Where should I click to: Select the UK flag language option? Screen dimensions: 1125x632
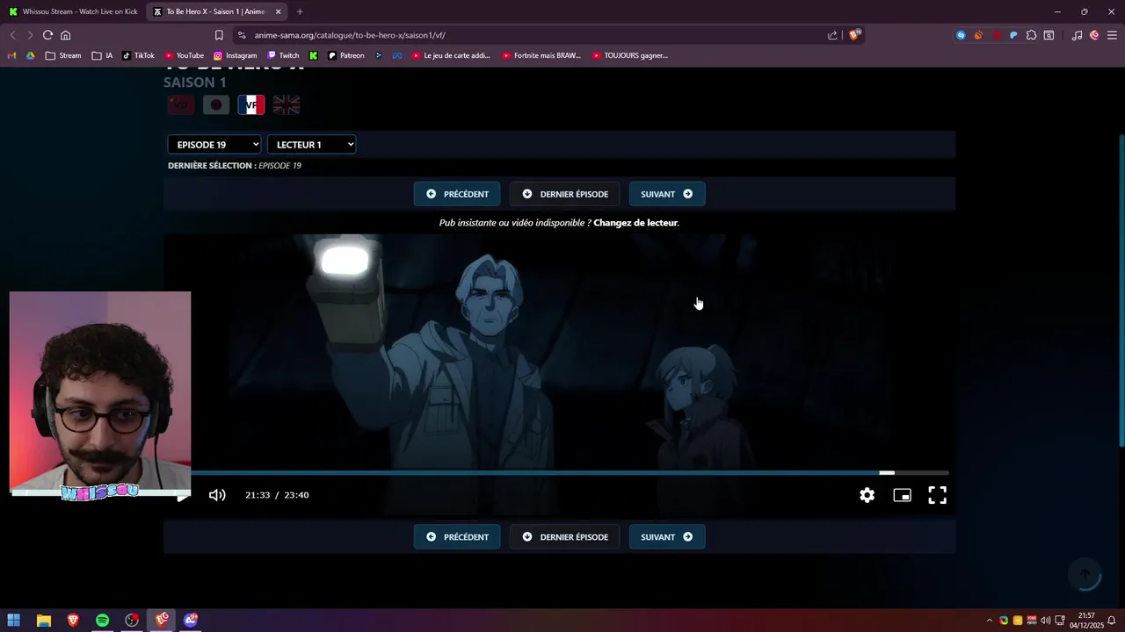click(287, 105)
